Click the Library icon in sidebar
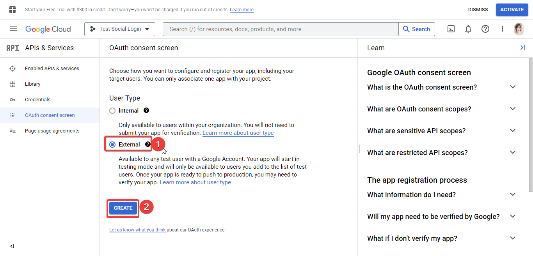The image size is (533, 256). 12,84
